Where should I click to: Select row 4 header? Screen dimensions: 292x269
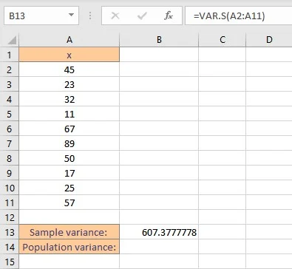tap(10, 99)
